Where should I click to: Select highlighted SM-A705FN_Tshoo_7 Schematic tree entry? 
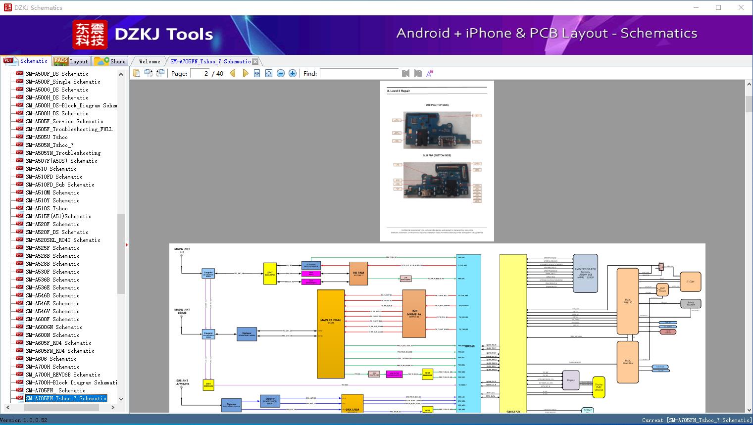66,398
